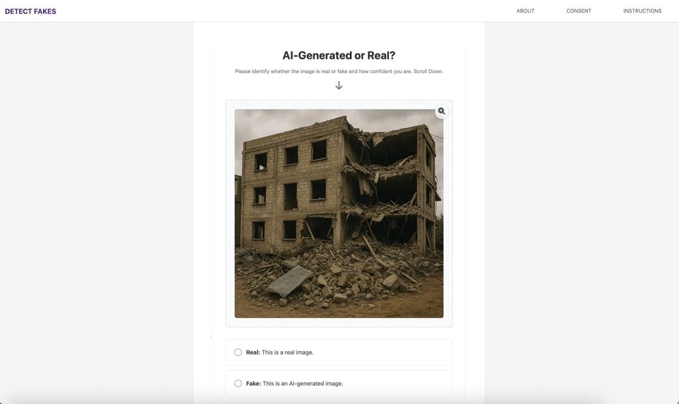Go to the INSTRUCTIONS page

[642, 11]
